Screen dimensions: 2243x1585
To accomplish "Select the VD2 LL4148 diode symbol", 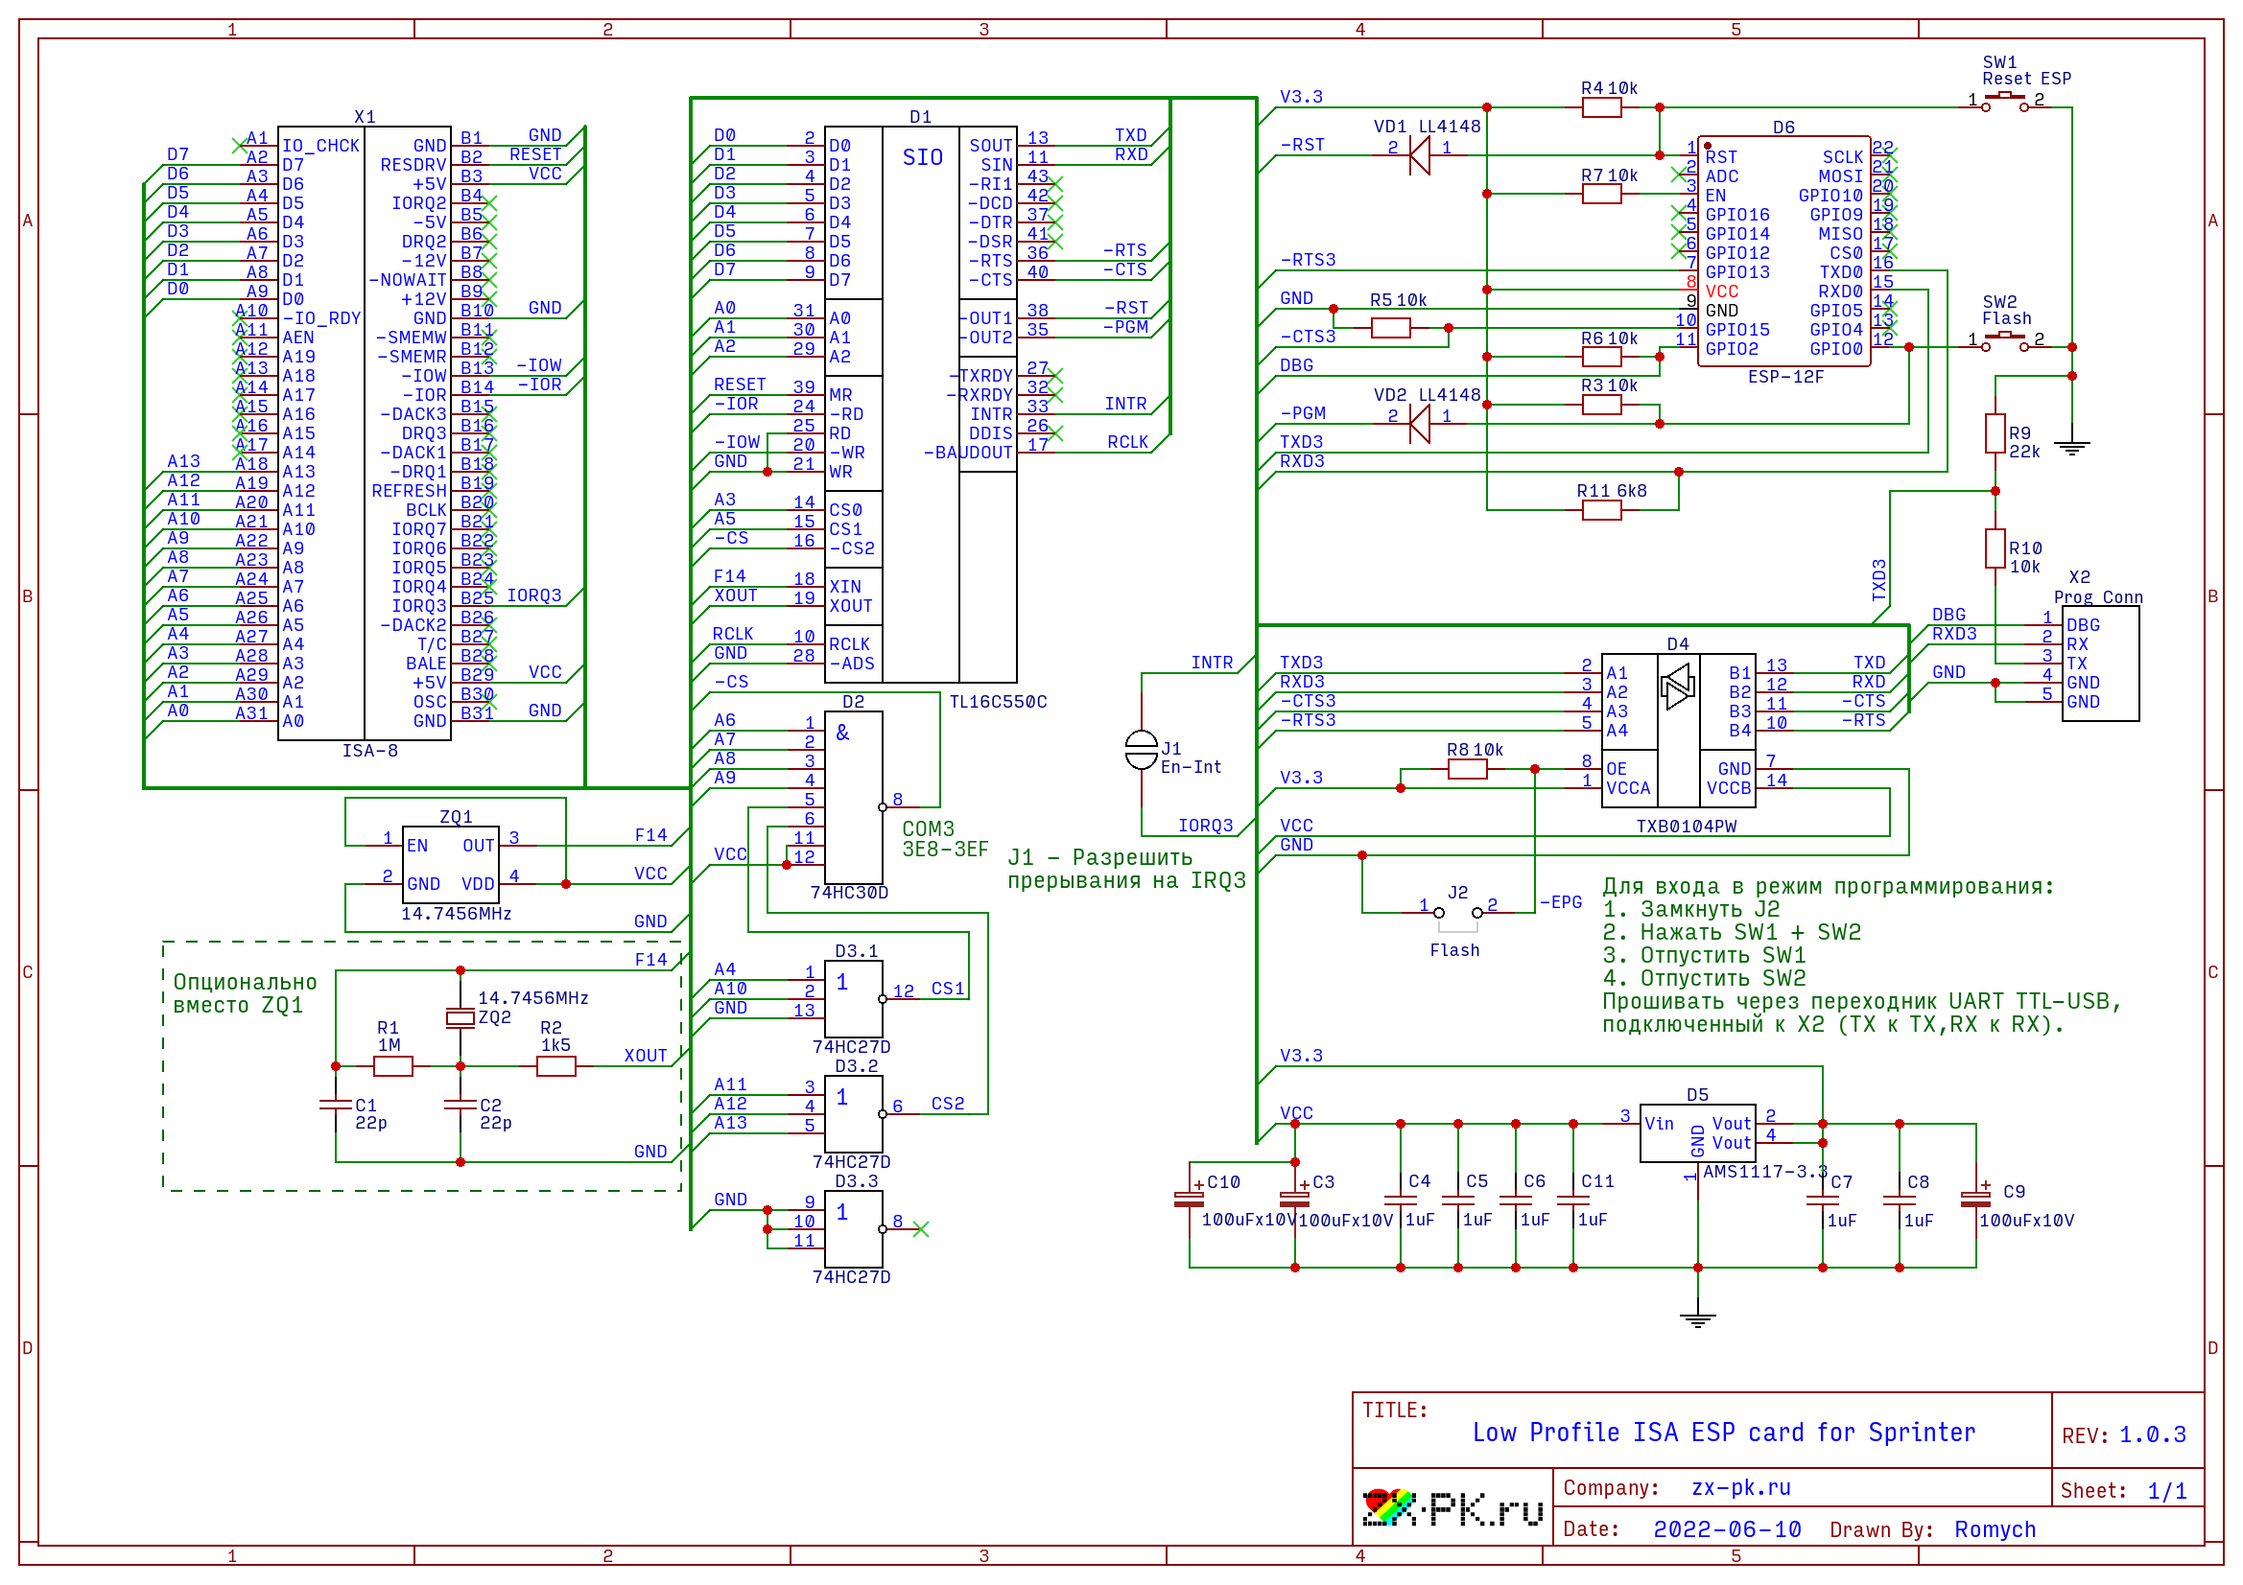I will coord(1420,424).
